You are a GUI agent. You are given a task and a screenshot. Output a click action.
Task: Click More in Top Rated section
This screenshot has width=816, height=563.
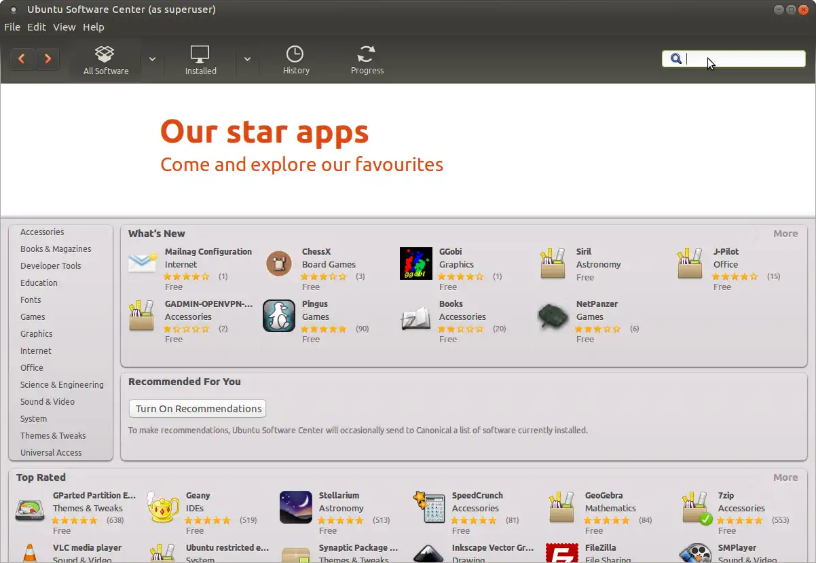785,477
